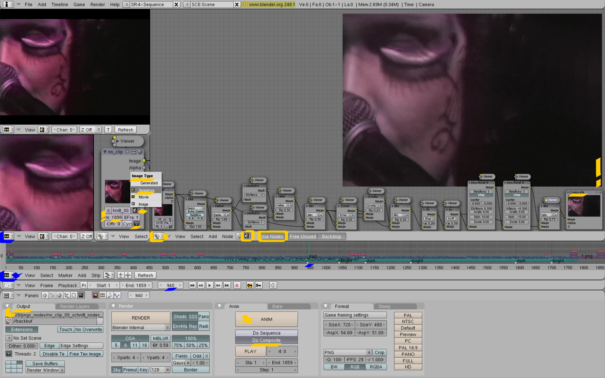
Task: Select the Anim/playback sub-context icon
Action: tap(110, 295)
